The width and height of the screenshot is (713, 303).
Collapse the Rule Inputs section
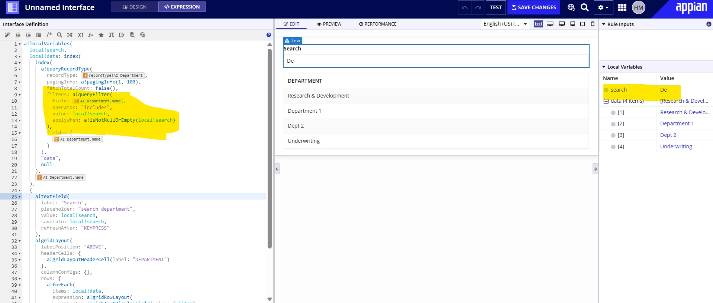[604, 24]
